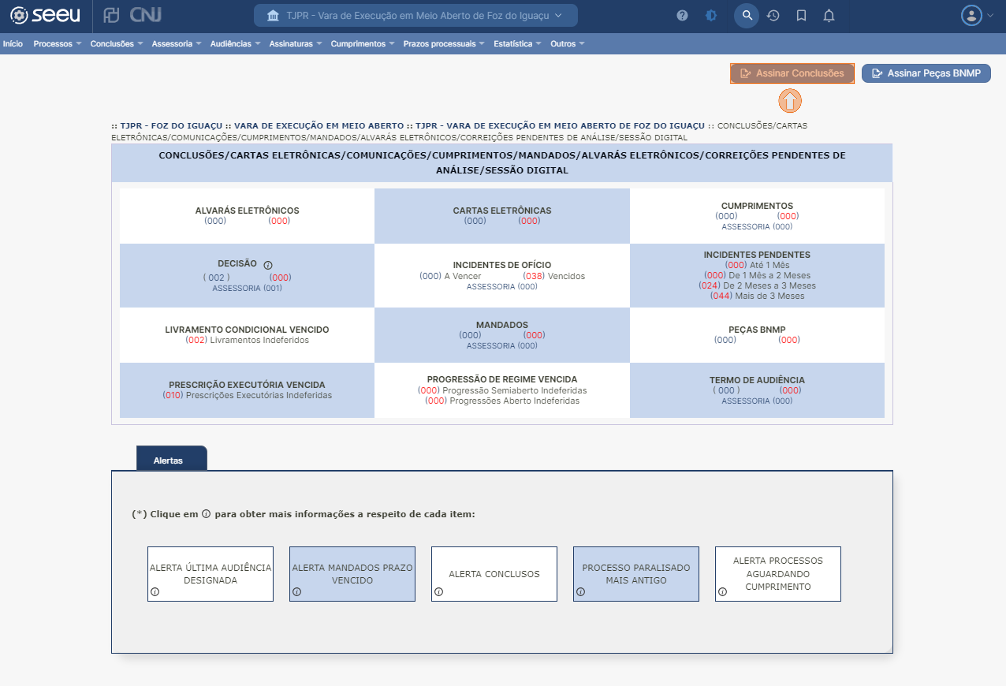The image size is (1006, 686).
Task: Open Prazos processuais menu
Action: point(444,44)
